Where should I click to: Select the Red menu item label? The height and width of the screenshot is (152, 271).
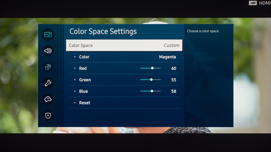pyautogui.click(x=83, y=69)
